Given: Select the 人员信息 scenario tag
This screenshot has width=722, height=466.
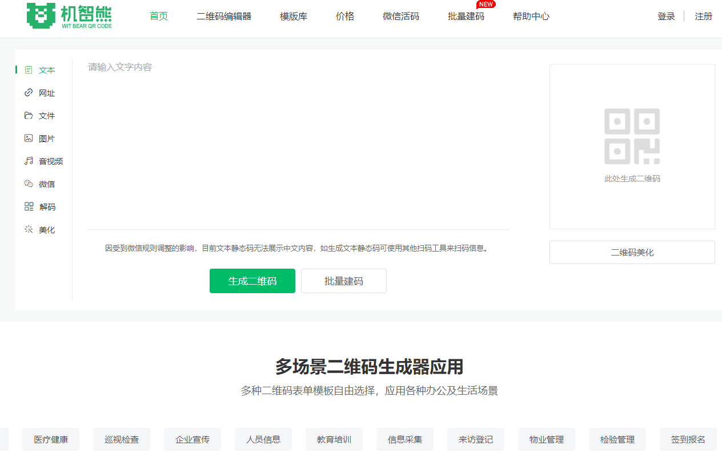Looking at the screenshot, I should click(x=263, y=439).
